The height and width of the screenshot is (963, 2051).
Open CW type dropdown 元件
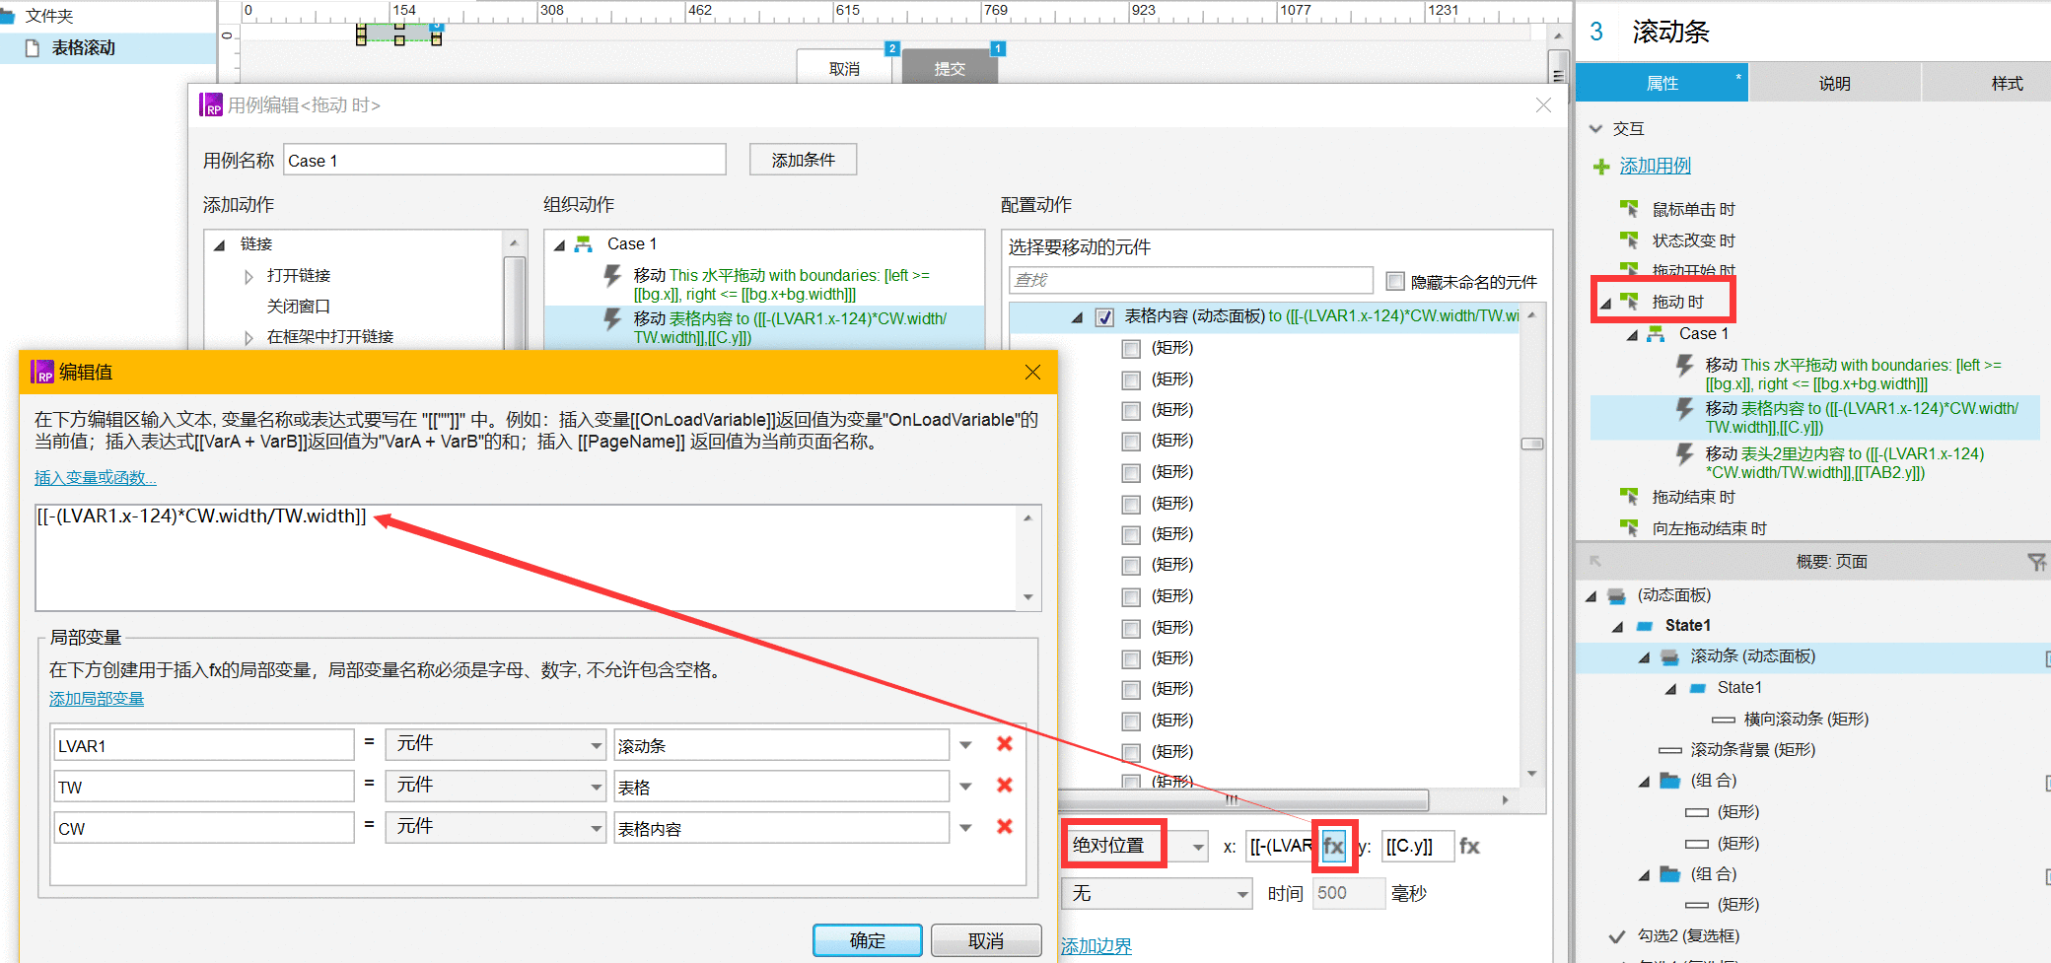(496, 827)
